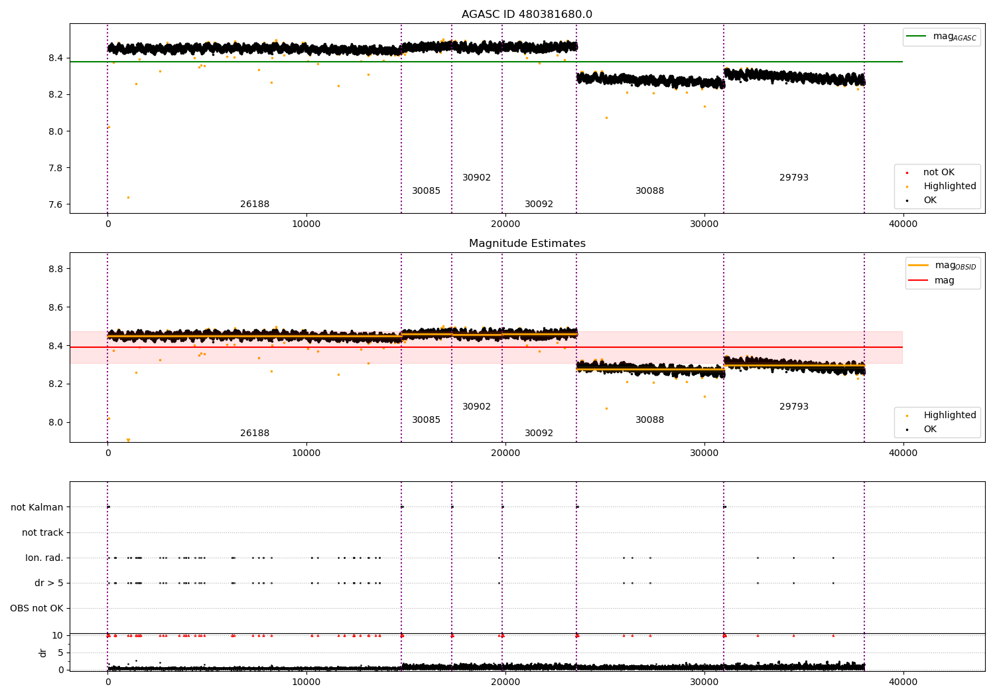
Task: Click OBSID label 29793 in Magnitude Estimates plot
Action: point(793,407)
